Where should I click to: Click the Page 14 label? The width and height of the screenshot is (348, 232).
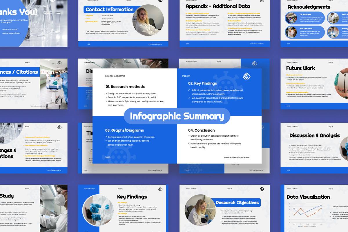click(x=186, y=76)
